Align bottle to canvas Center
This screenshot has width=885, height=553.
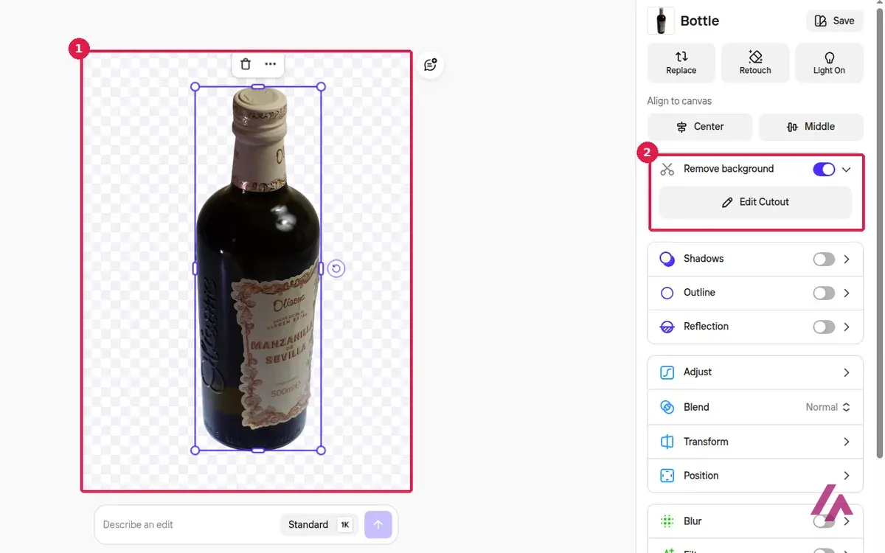(x=700, y=127)
